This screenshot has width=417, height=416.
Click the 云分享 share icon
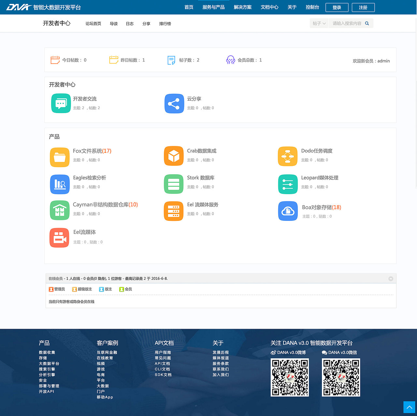tap(174, 103)
